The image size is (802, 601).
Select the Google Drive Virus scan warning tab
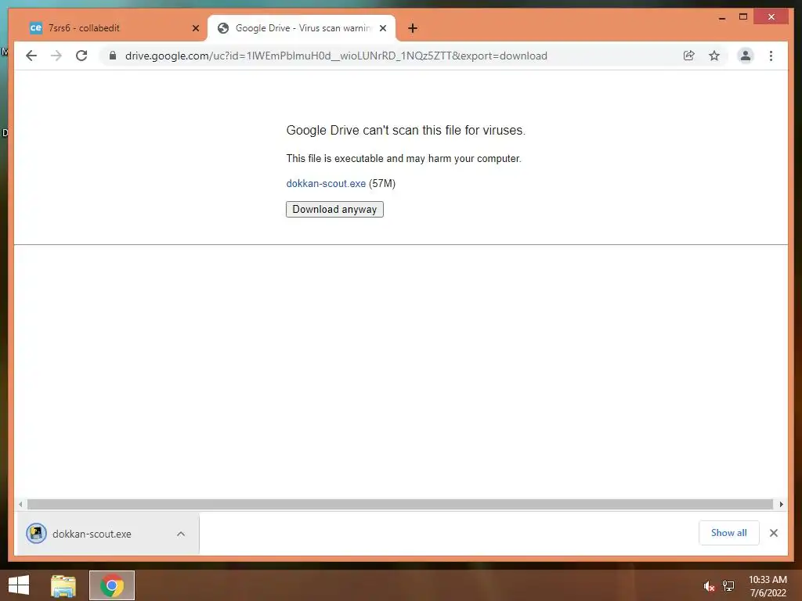click(302, 28)
